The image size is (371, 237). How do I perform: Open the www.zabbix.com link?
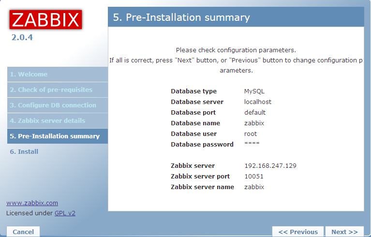(x=32, y=203)
